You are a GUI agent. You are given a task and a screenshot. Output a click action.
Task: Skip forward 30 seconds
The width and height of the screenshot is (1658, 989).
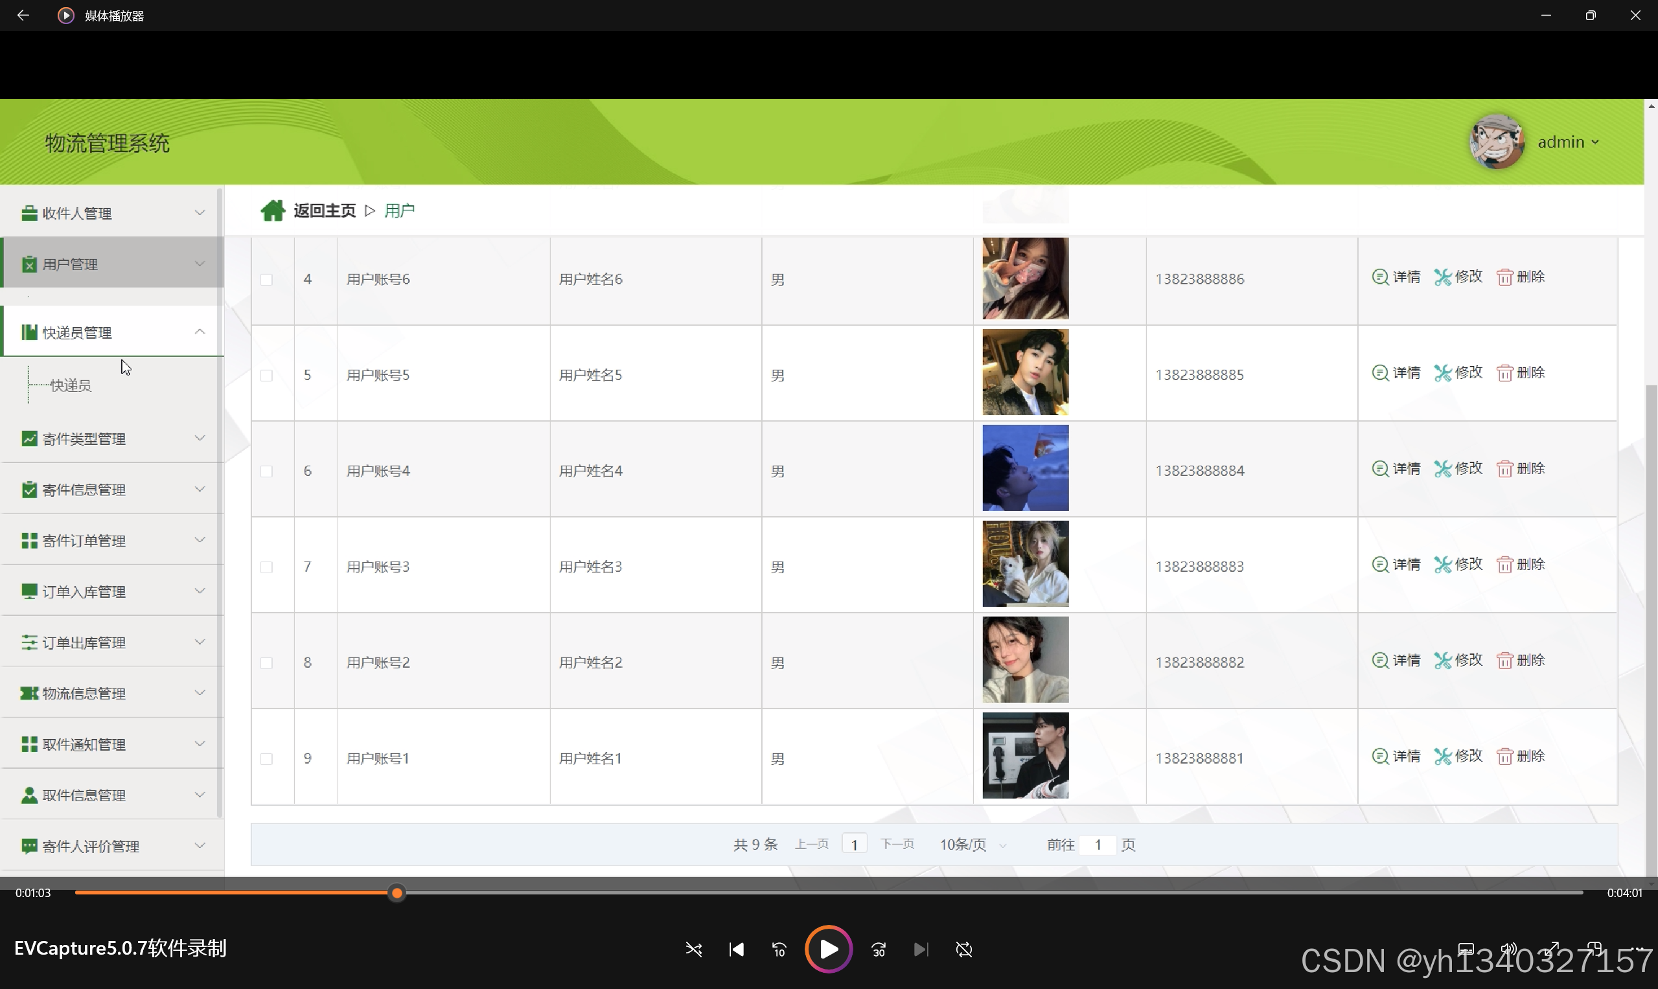pyautogui.click(x=879, y=949)
